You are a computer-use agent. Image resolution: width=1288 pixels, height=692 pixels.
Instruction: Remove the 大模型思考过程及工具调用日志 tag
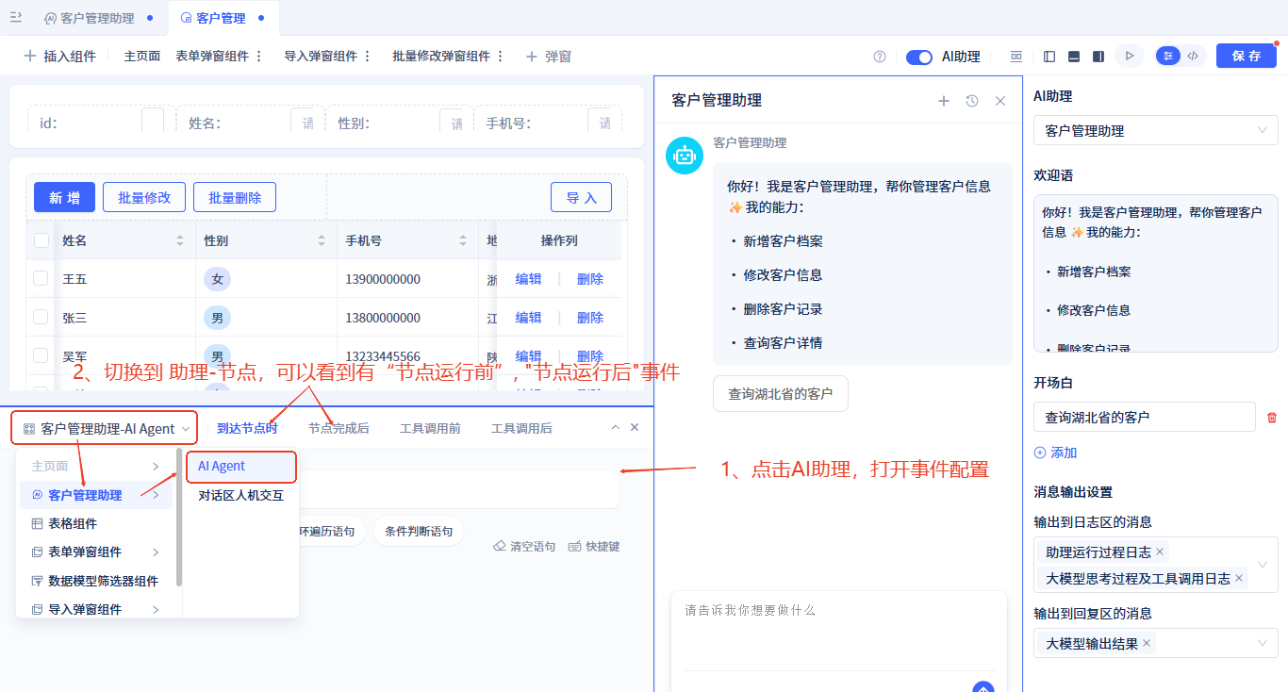1239,578
